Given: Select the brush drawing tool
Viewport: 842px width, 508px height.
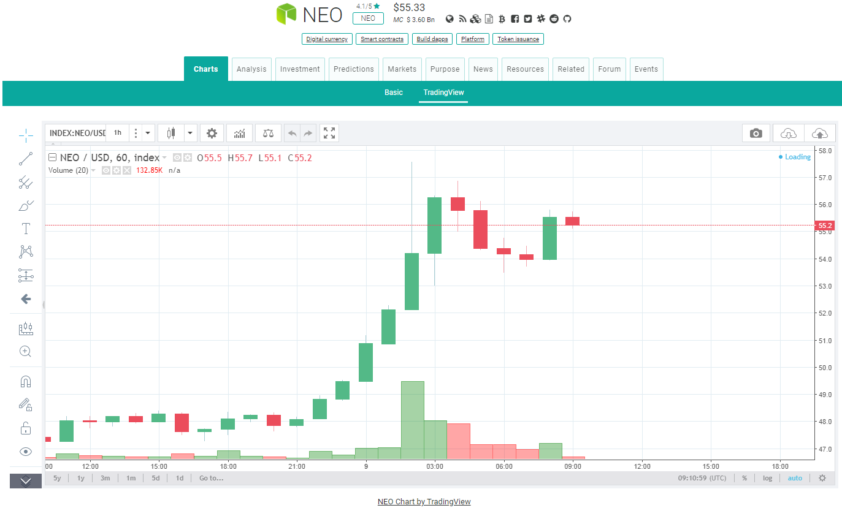Looking at the screenshot, I should tap(26, 205).
